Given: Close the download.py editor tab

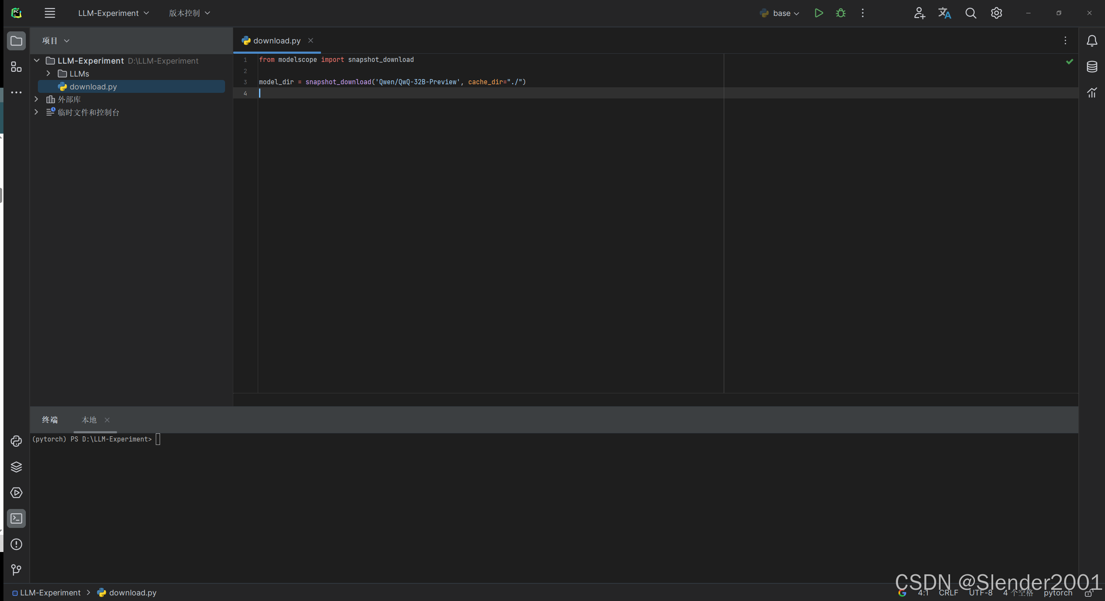Looking at the screenshot, I should click(x=311, y=40).
